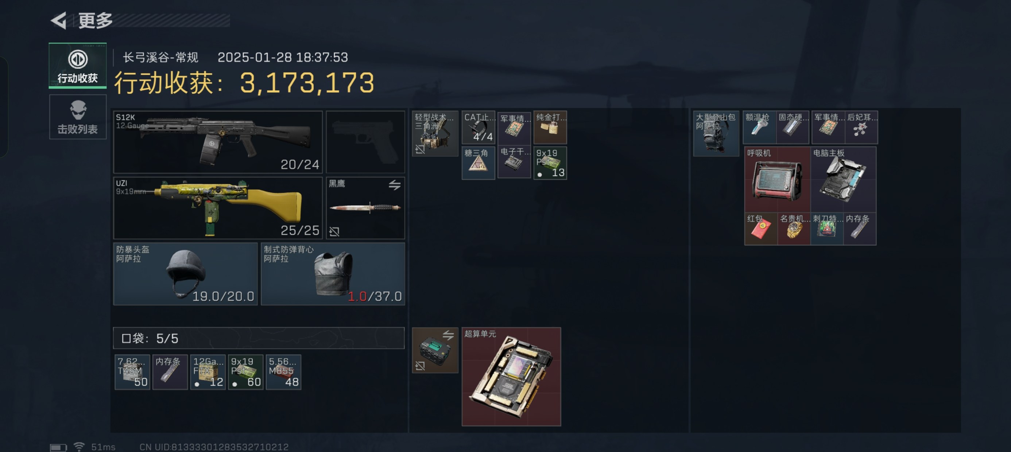1011x452 pixels.
Task: Select the S12K shotgun slot
Action: (218, 142)
